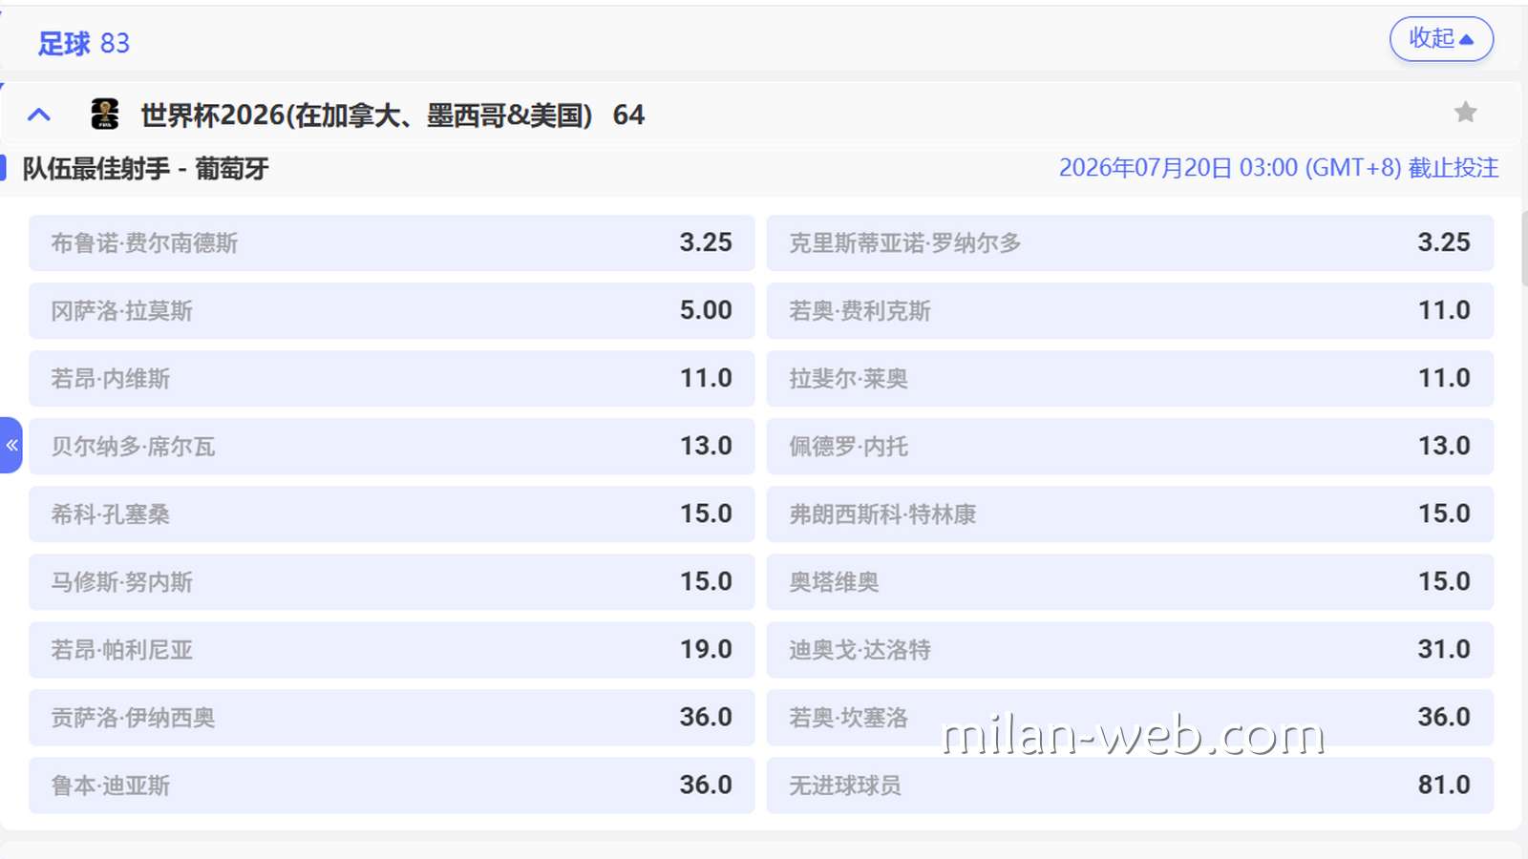Click the vertical scrollbar thumb on the right

click(x=1524, y=248)
